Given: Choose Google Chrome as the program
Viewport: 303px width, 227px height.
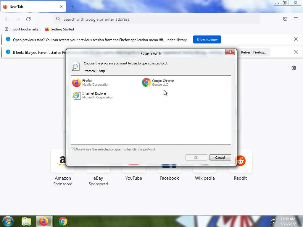Looking at the screenshot, I should [158, 83].
